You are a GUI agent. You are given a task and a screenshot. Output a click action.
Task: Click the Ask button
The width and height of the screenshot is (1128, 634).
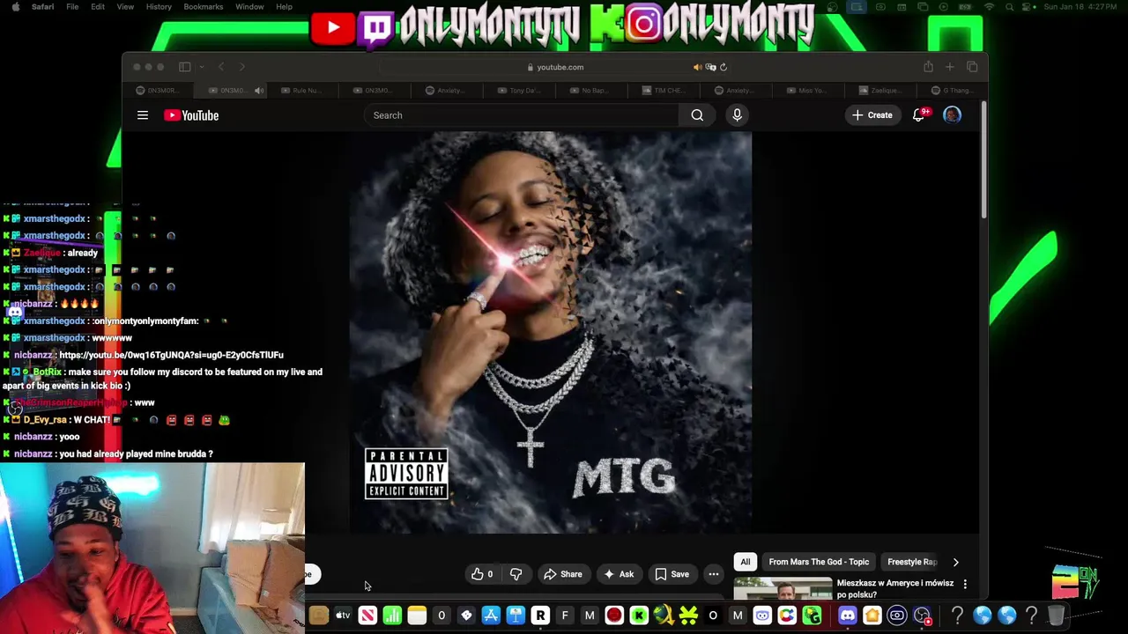[x=618, y=574]
